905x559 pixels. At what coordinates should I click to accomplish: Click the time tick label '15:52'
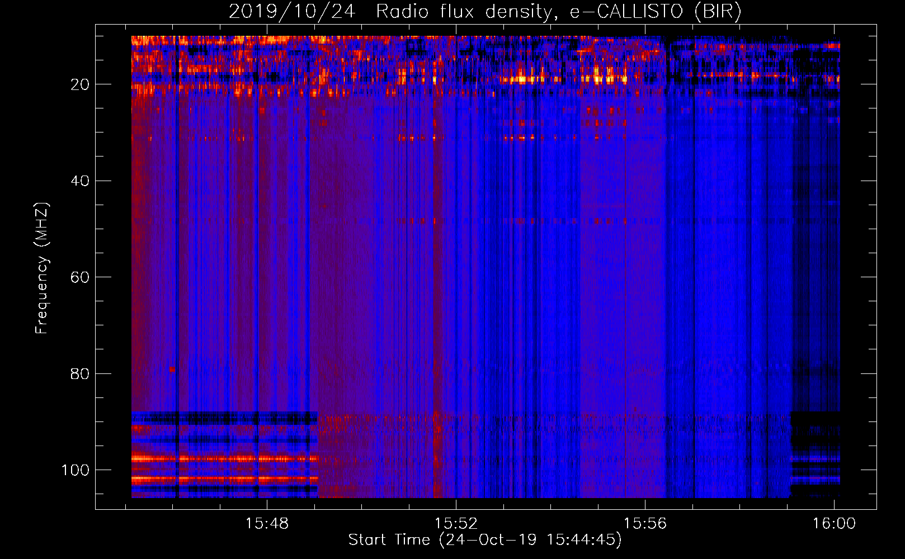click(x=456, y=523)
